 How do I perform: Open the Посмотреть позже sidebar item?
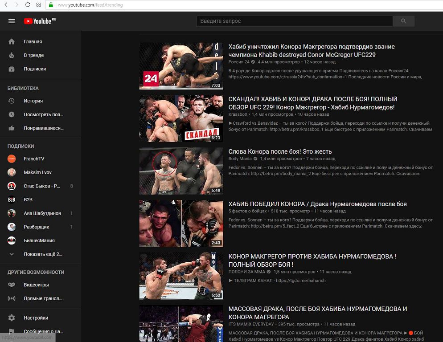point(41,114)
